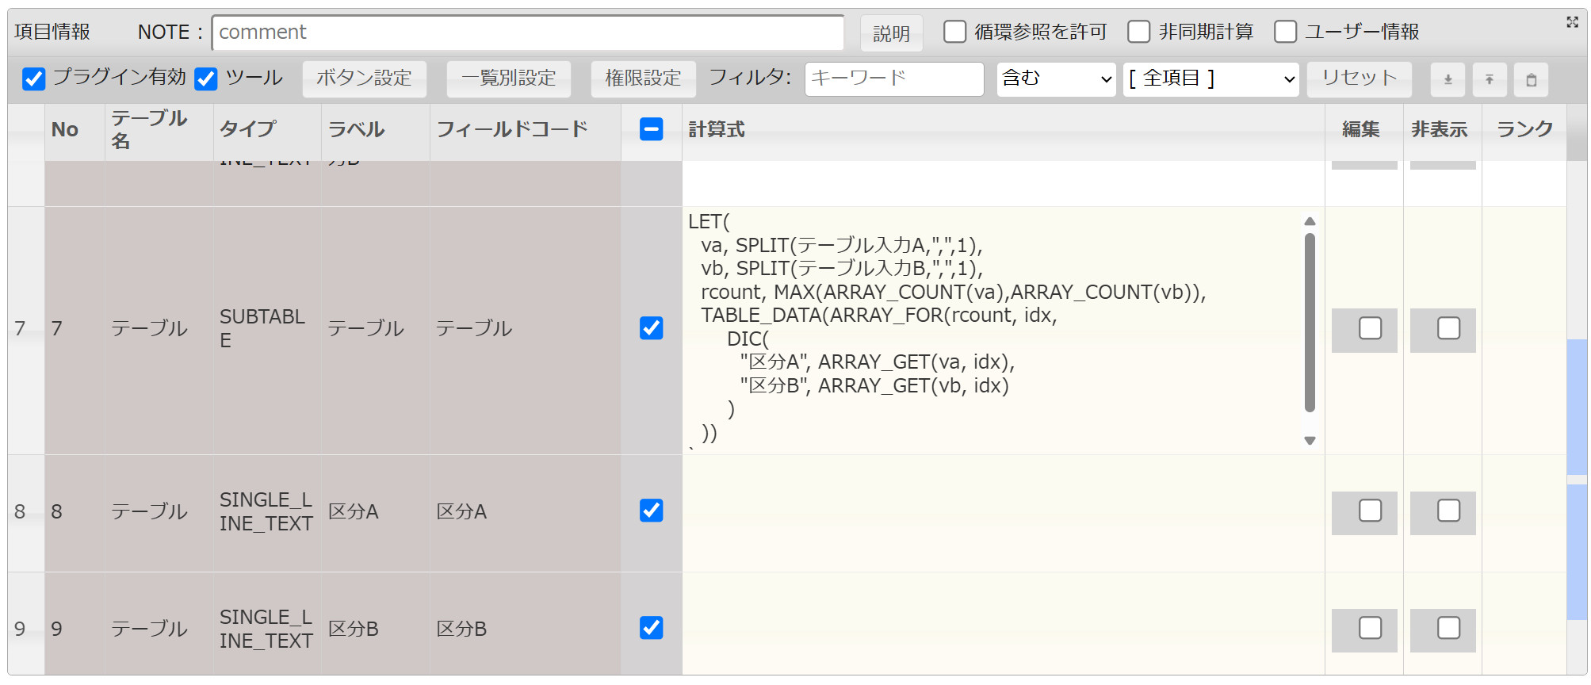
Task: Uncheck the blue checkbox in row 7
Action: tap(652, 328)
